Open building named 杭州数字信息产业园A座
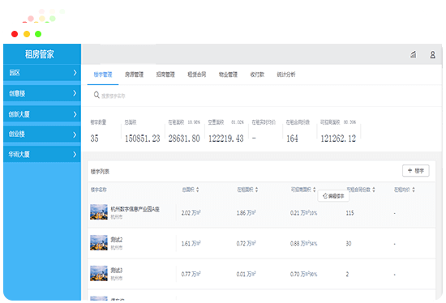The height and width of the screenshot is (303, 446). [x=135, y=209]
